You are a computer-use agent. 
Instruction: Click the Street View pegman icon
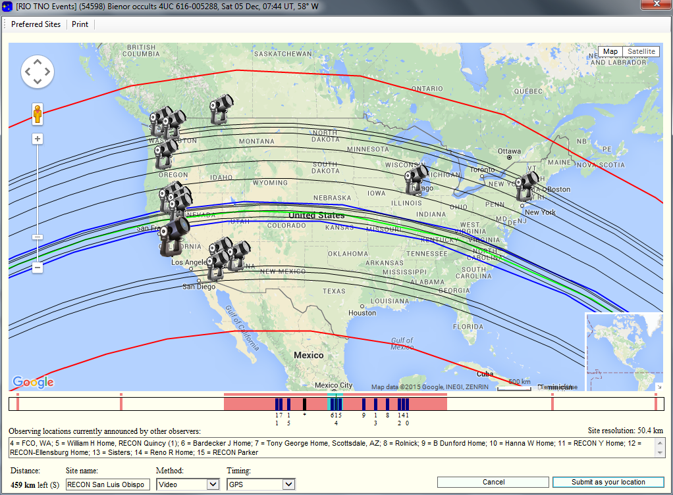click(38, 114)
